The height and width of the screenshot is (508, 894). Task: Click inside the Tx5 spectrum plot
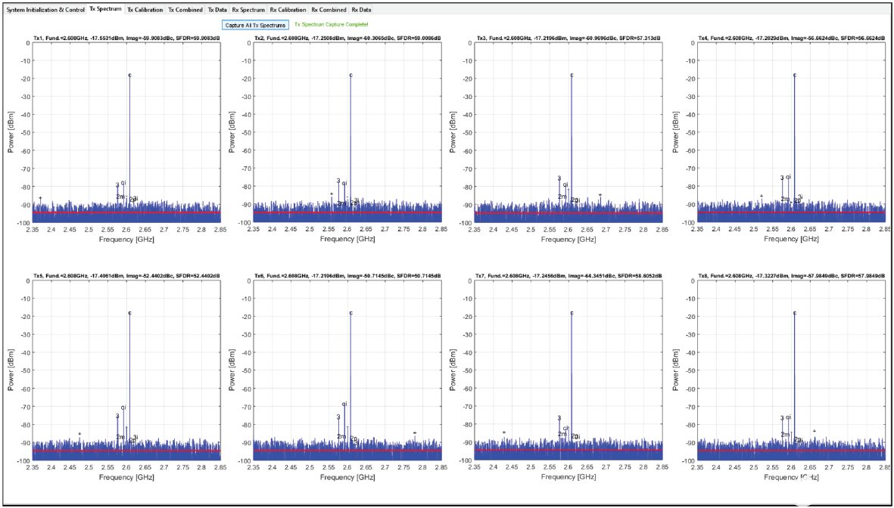[x=126, y=370]
